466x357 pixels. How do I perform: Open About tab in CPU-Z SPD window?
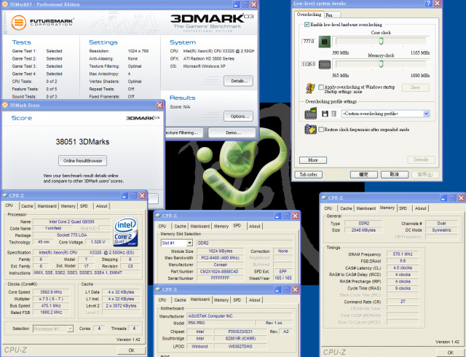(x=255, y=227)
